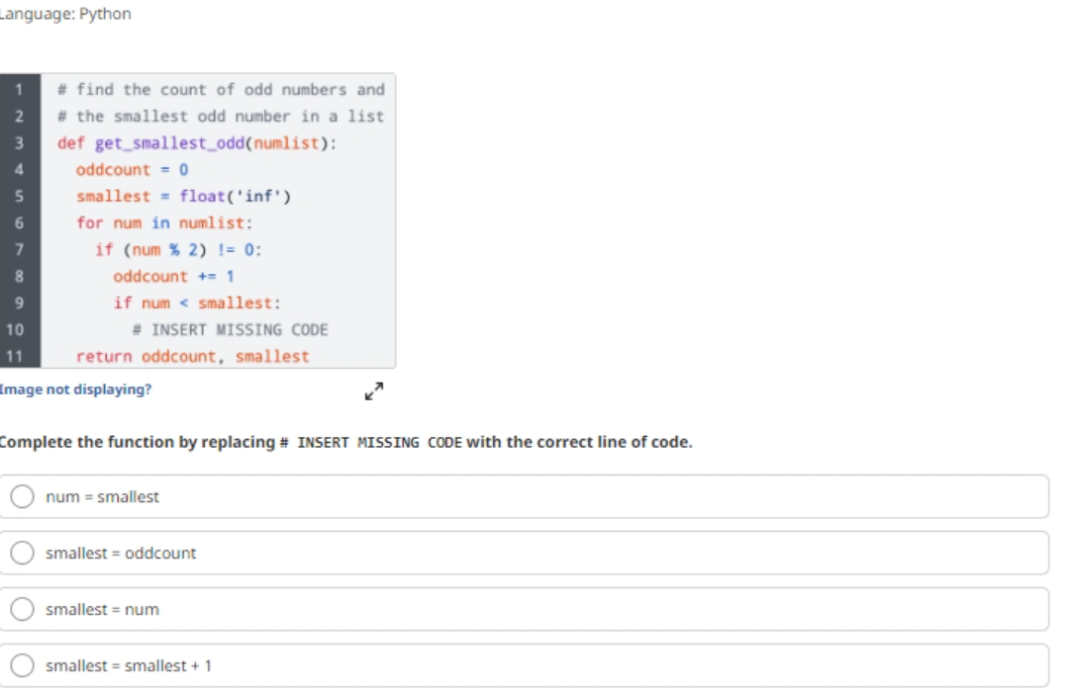Click the 'oddcount = 0' code line
Screen dimensions: 1073x694
tap(132, 170)
